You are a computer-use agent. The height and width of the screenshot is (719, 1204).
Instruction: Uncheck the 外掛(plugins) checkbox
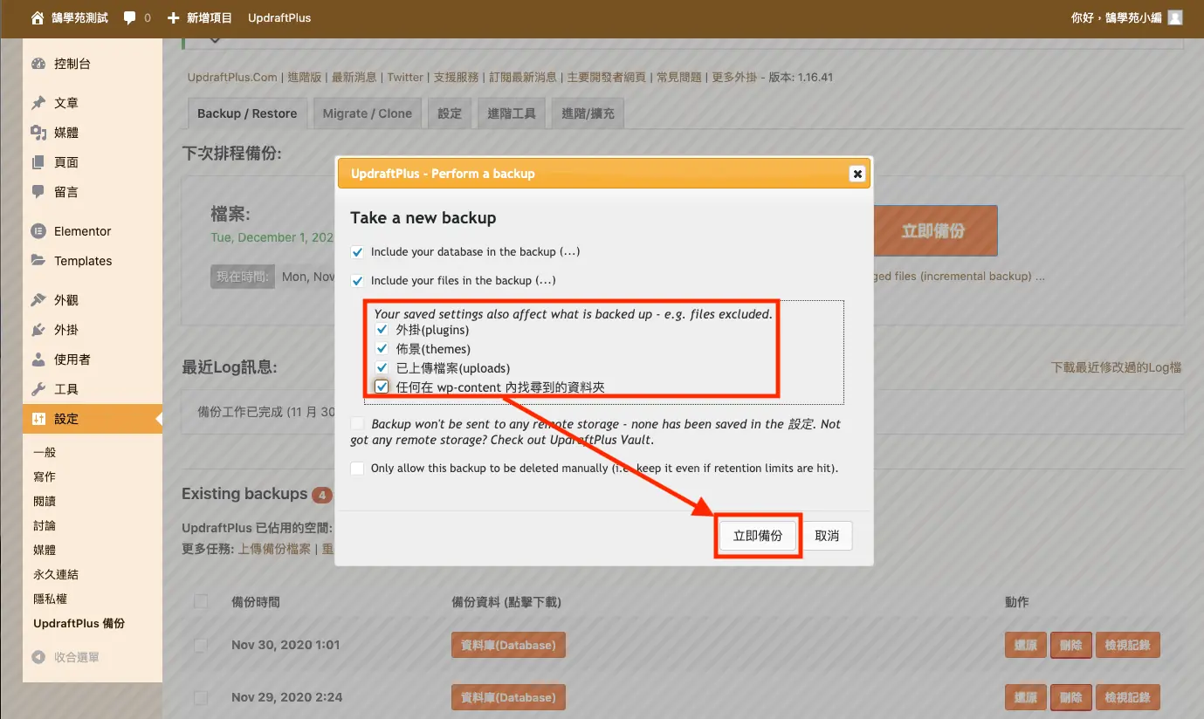pos(382,330)
